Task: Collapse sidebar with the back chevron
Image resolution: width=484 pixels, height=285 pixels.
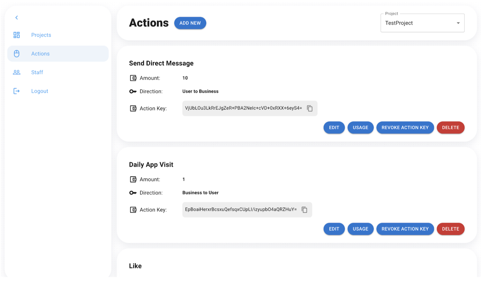Action: coord(17,18)
